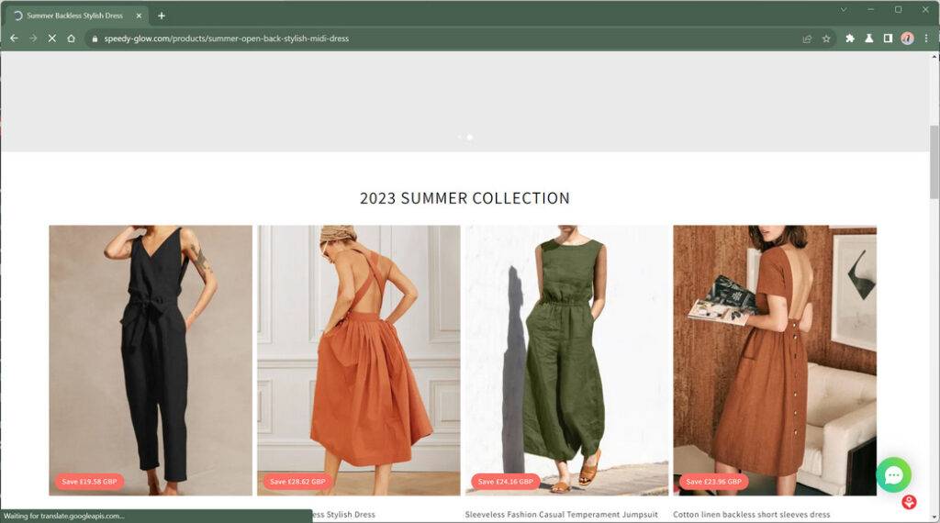The image size is (940, 523).
Task: Open the brown backless dress image
Action: [x=775, y=360]
